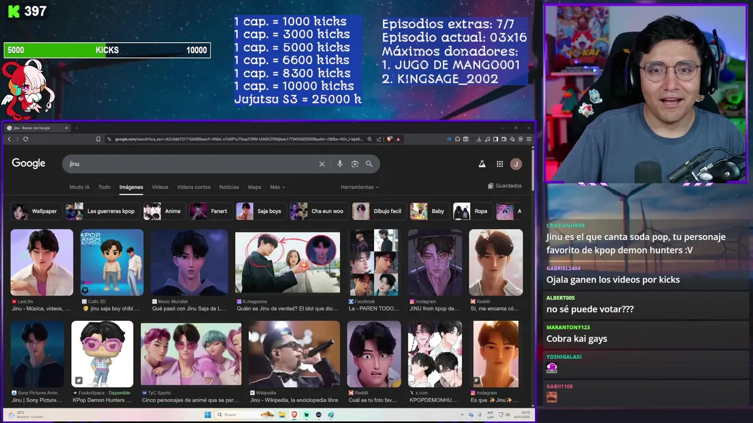Switch to the Noticias tab
This screenshot has height=423, width=753.
[x=229, y=187]
